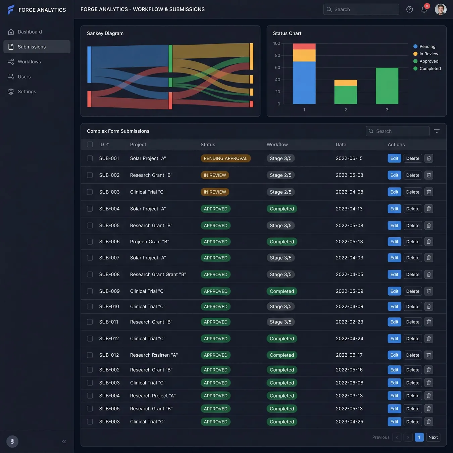Collapse the sidebar with double chevron
Viewport: 453px width, 453px height.
(64, 442)
